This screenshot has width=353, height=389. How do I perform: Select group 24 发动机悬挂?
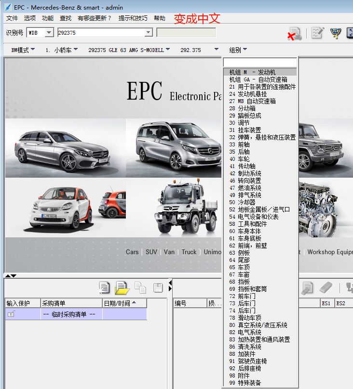(x=260, y=94)
